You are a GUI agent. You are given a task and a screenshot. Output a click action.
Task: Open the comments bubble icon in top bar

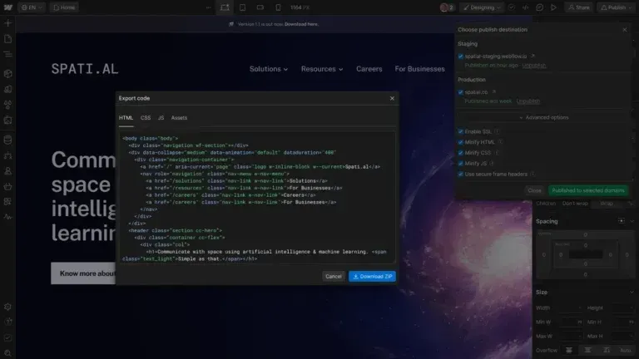pos(539,7)
